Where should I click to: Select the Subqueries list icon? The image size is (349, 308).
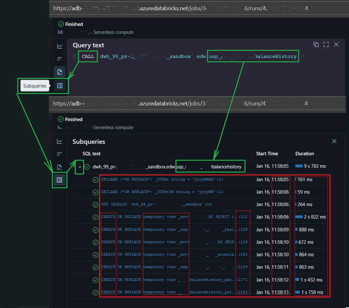pos(59,86)
